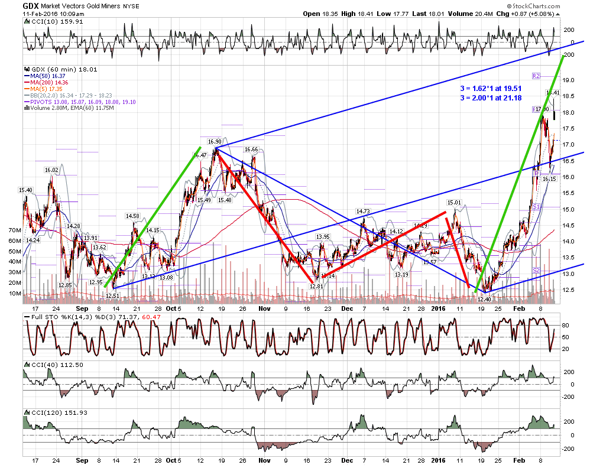590x468 pixels.
Task: Click the 'CCI(120) 151.93' panel label
Action: (x=59, y=412)
